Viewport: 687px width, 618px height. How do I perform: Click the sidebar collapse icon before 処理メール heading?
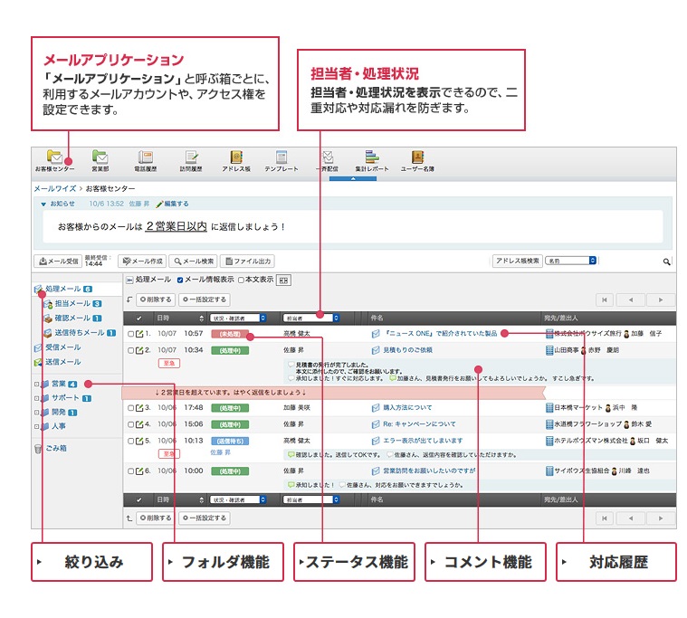(x=129, y=280)
